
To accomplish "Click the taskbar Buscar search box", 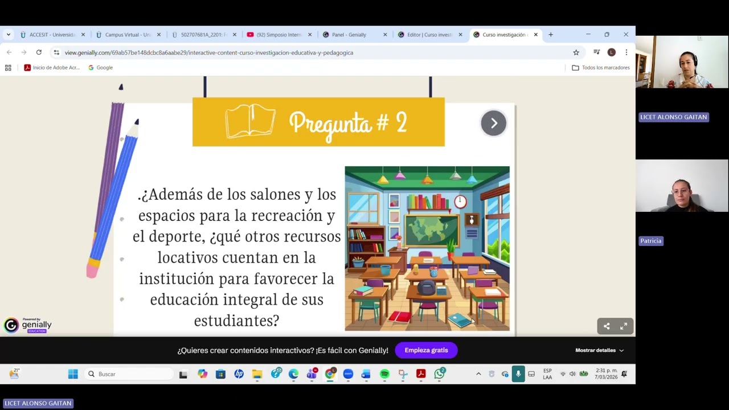I will (130, 374).
